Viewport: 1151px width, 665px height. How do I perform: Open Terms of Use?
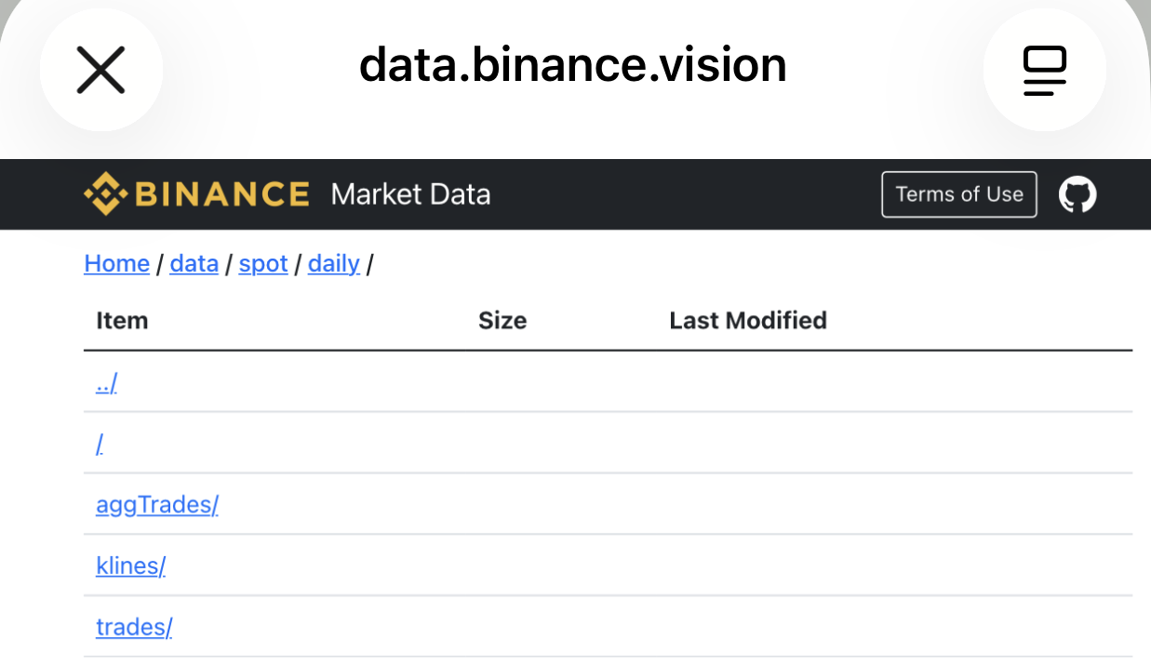(x=959, y=194)
